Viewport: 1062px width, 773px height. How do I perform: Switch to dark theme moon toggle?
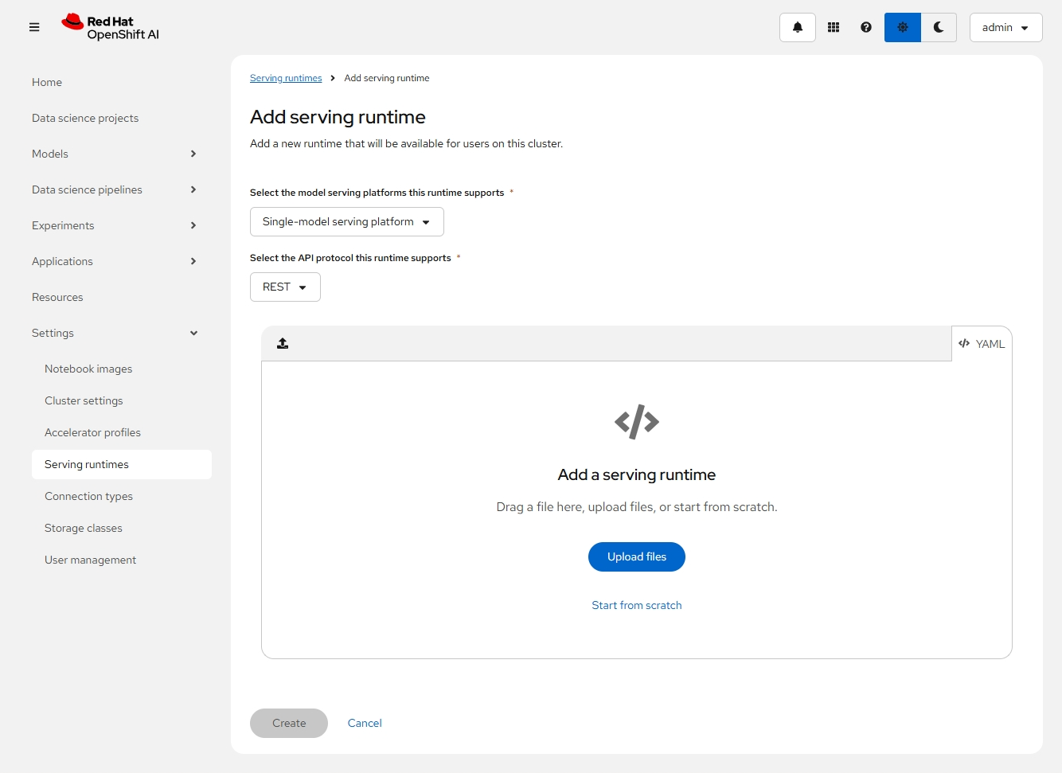[939, 27]
